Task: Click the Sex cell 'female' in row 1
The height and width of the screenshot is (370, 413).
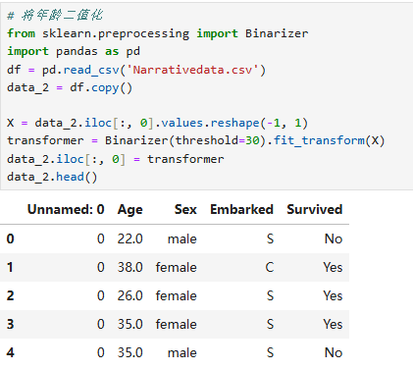Action: point(177,267)
